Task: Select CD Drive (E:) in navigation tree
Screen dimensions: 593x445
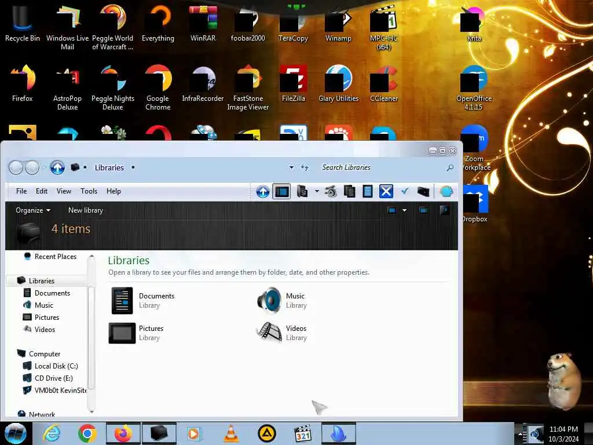Action: coord(53,378)
